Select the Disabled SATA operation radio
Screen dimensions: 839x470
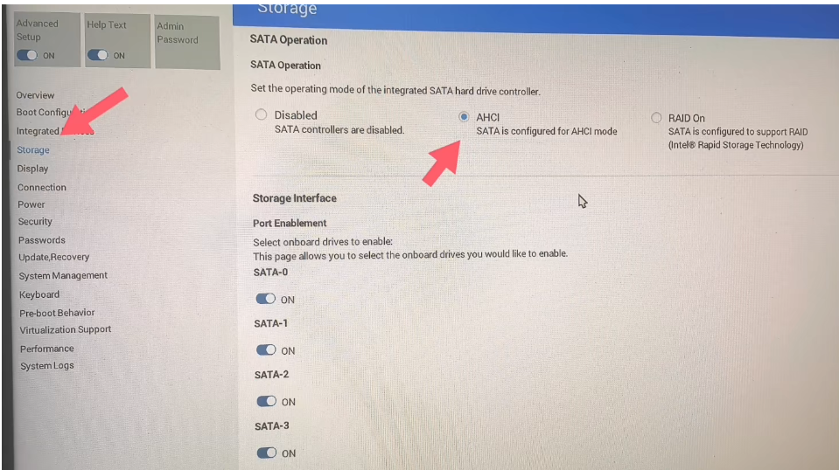point(261,114)
